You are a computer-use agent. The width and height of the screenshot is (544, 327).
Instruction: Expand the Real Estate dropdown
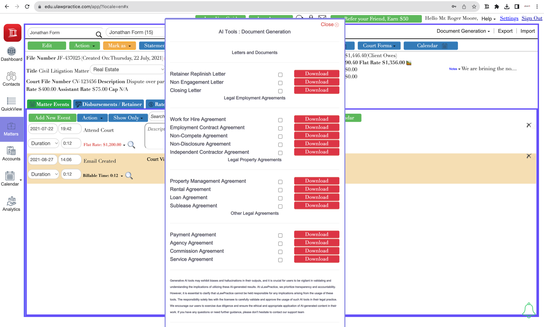(x=127, y=69)
